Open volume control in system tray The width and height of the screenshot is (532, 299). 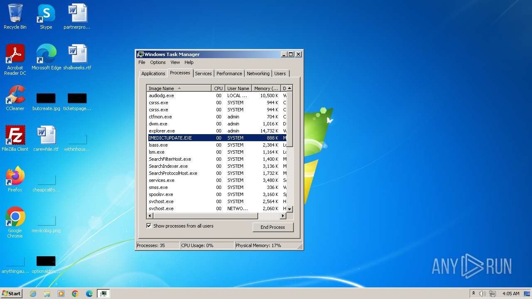(483, 294)
